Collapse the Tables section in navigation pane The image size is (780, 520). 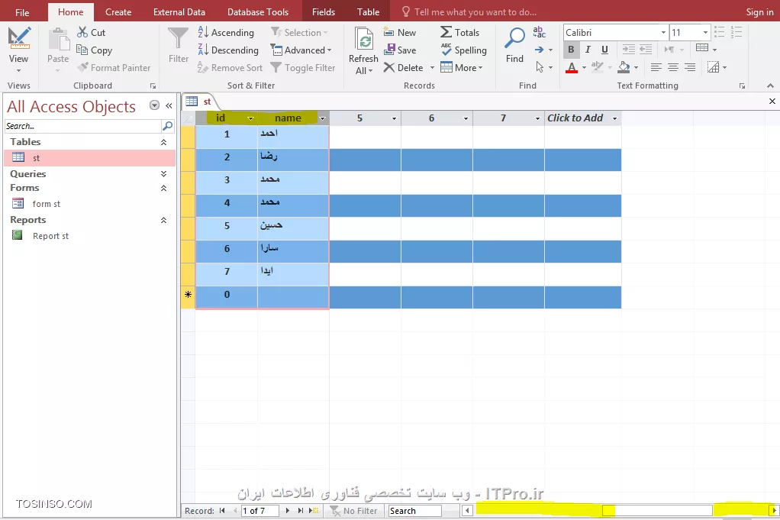[163, 141]
